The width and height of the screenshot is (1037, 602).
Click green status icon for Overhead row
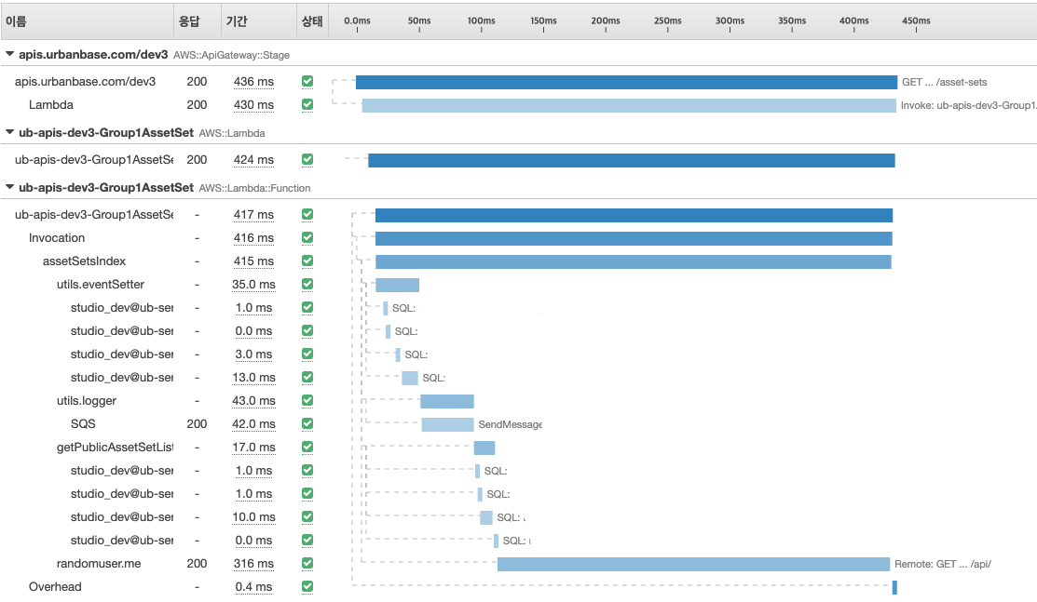[x=307, y=586]
